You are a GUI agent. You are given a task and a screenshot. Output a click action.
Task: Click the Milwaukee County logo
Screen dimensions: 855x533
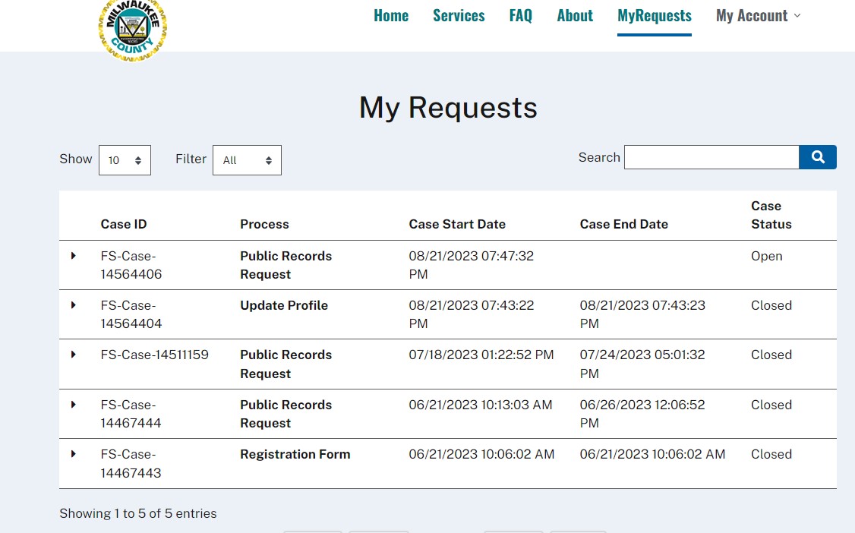(133, 30)
